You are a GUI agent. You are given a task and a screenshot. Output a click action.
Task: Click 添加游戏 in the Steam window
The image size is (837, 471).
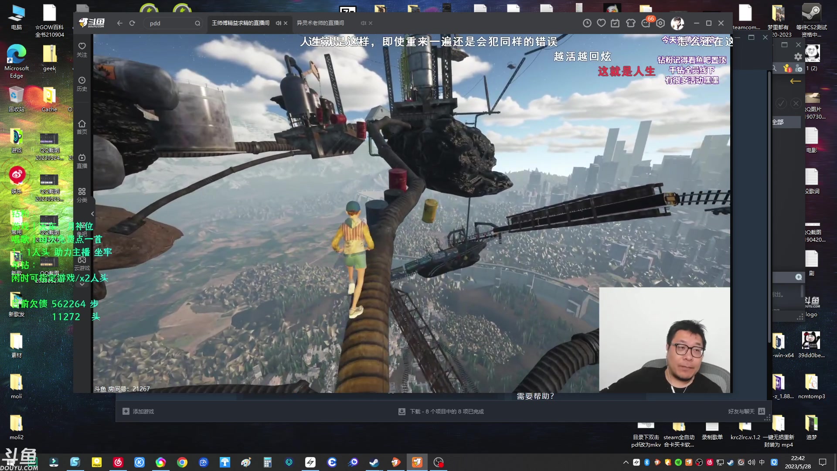pyautogui.click(x=138, y=411)
